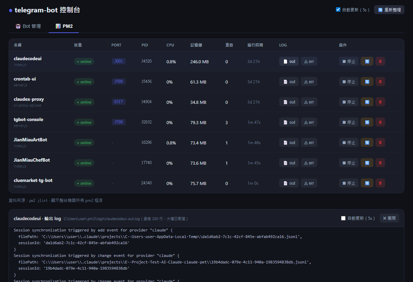Click memory value 246.0 MB
The width and height of the screenshot is (413, 282).
pos(199,62)
